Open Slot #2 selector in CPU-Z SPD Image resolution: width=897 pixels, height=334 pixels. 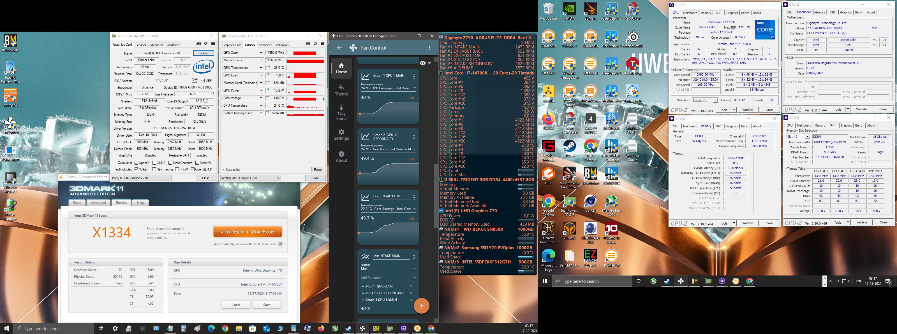(x=798, y=137)
